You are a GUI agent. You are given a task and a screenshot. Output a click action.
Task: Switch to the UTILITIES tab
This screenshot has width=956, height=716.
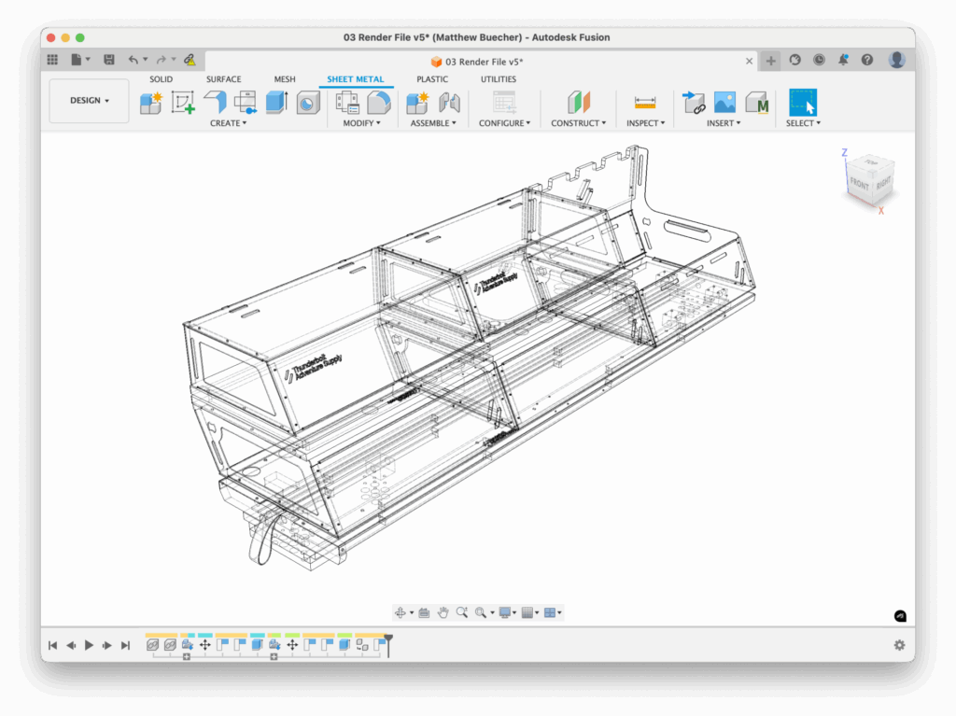pyautogui.click(x=499, y=79)
